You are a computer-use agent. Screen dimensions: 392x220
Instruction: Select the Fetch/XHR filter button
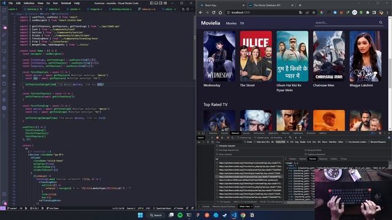click(x=281, y=142)
